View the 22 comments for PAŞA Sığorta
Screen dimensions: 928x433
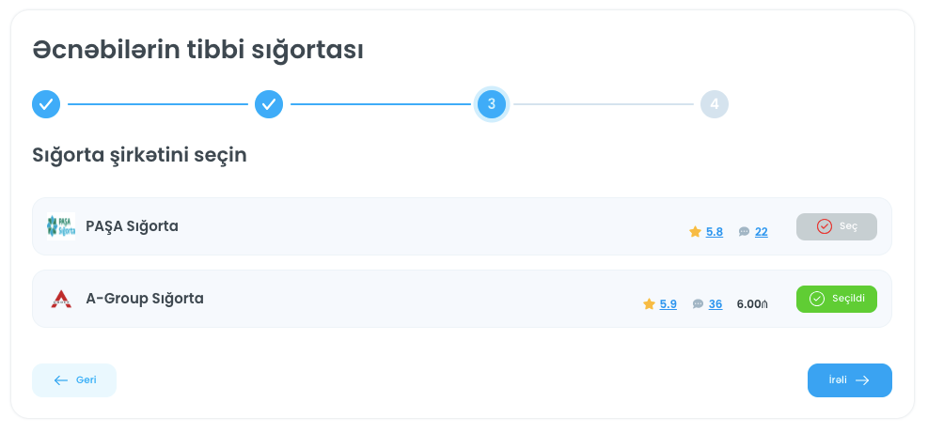click(x=762, y=232)
